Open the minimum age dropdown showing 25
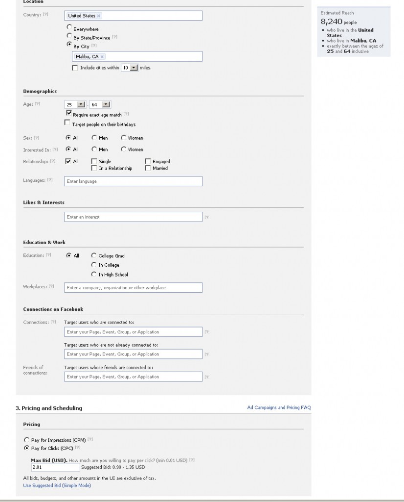The image size is (404, 502). 81,104
